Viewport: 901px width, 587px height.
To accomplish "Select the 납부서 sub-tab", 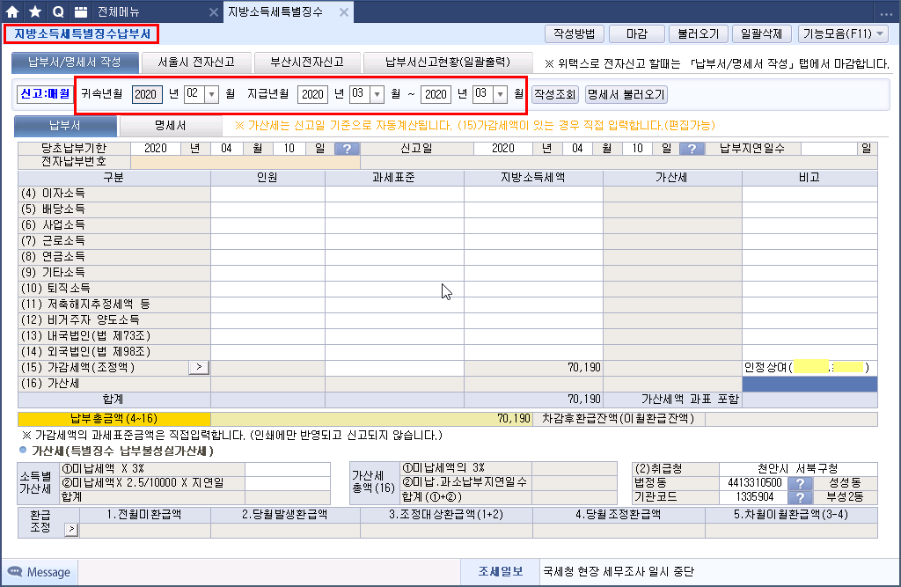I will 65,125.
